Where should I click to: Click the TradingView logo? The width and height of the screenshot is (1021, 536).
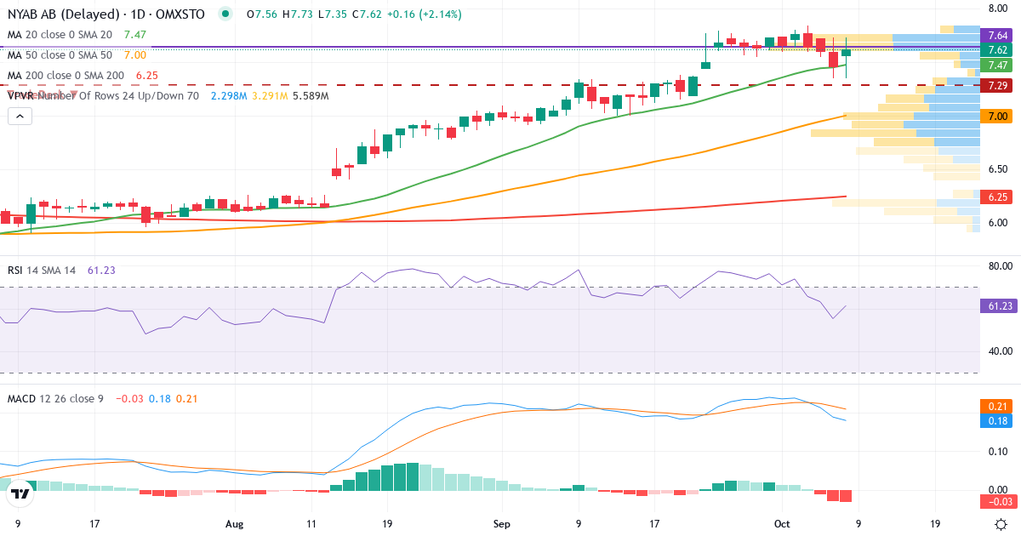(21, 493)
